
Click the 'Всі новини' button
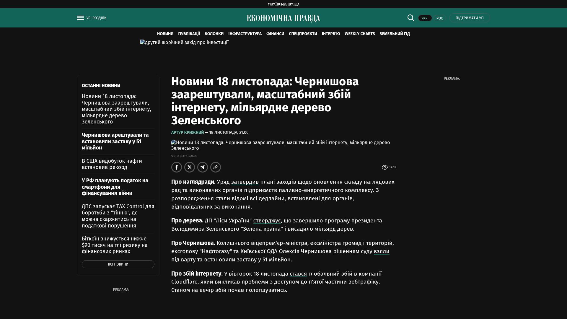pos(118,264)
